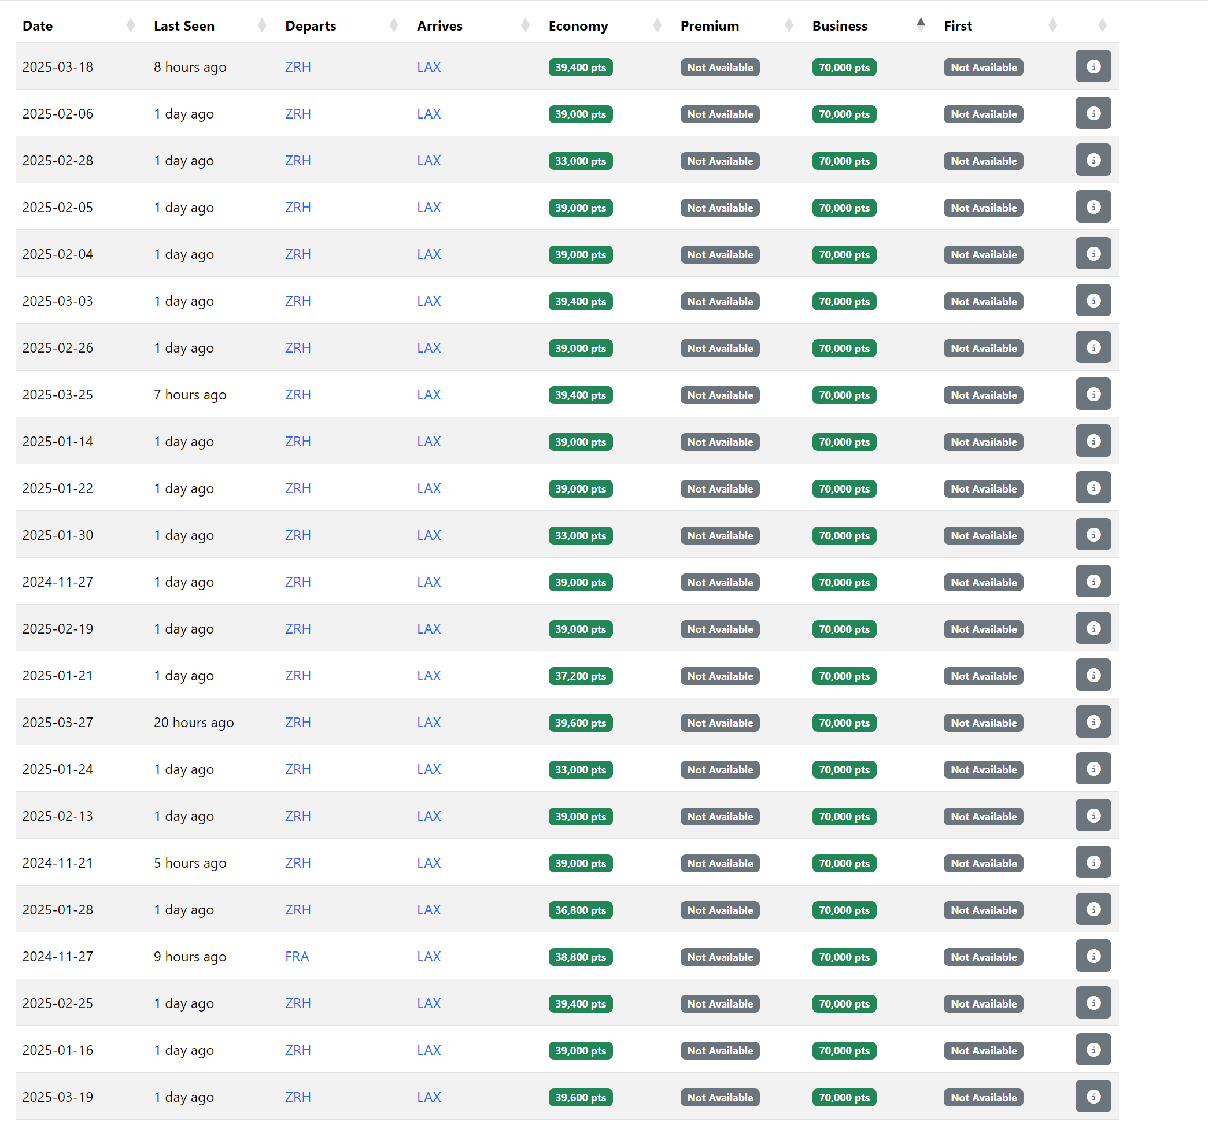
Task: Click 37,200 pts economy badge
Action: (580, 676)
